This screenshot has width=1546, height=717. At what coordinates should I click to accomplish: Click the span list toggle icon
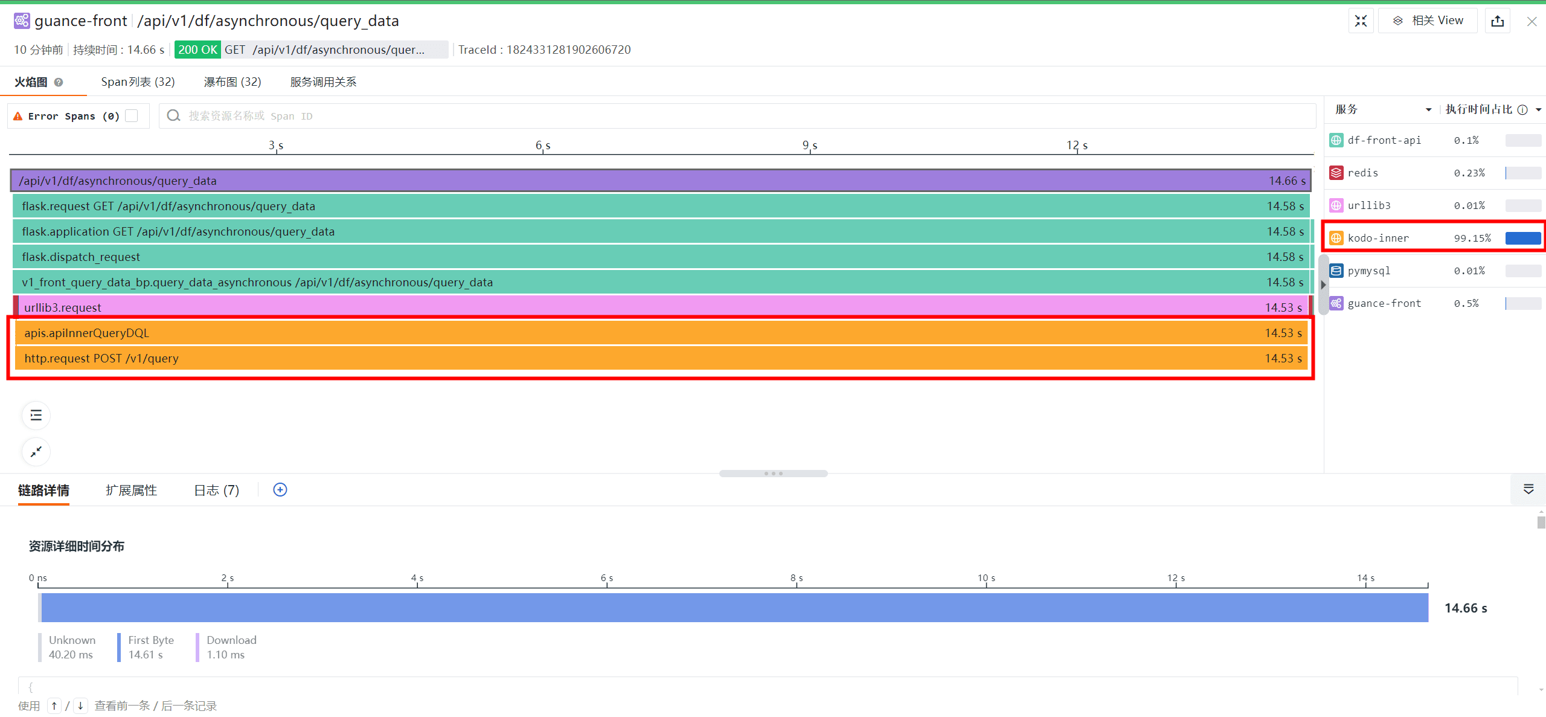coord(36,416)
